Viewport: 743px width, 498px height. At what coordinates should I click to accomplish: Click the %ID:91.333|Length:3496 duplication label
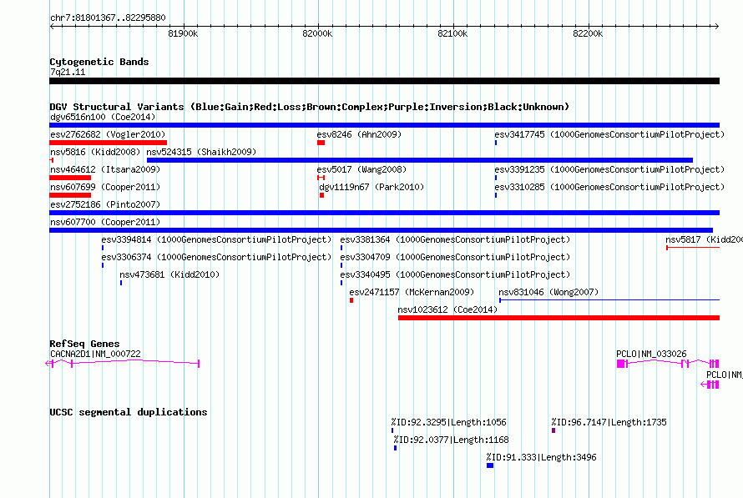coord(541,457)
